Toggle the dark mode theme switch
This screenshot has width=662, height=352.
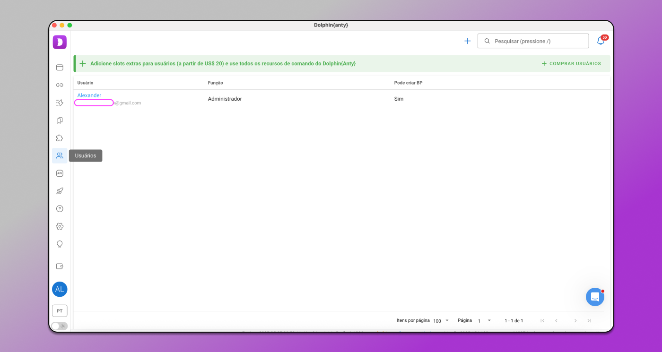tap(60, 326)
